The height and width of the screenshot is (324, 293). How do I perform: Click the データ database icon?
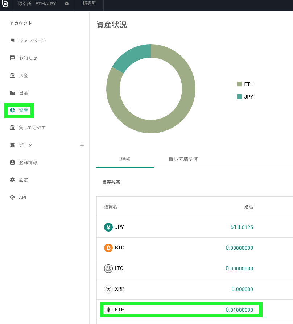(x=12, y=145)
